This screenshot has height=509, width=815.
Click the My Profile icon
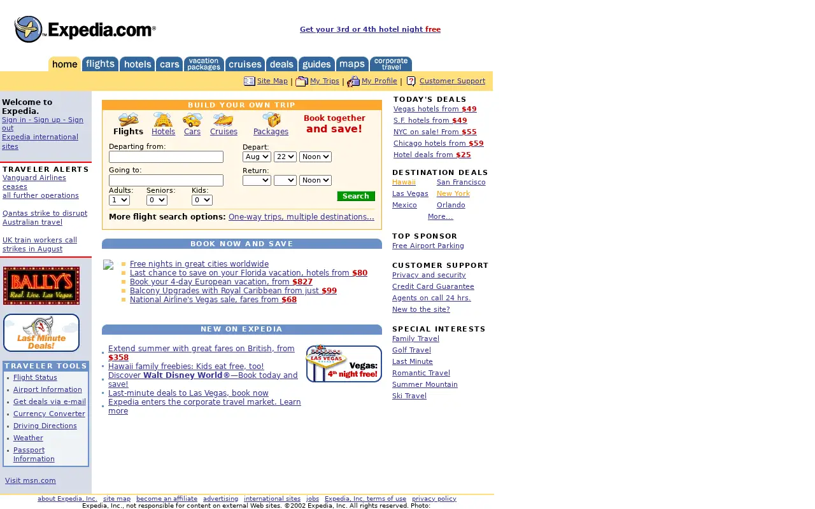353,81
